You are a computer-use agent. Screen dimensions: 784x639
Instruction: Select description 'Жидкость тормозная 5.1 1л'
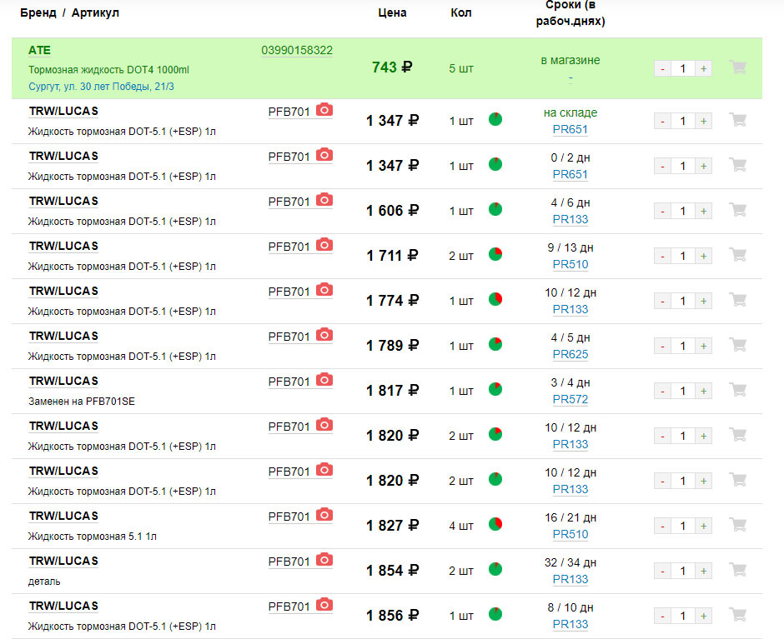pos(93,536)
